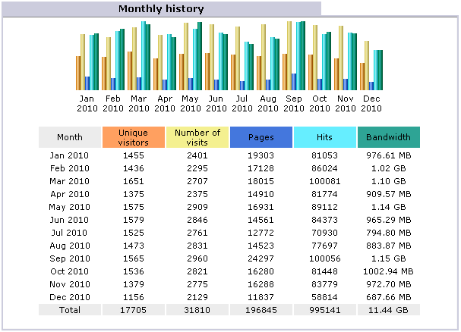Viewport: 461px width, 332px height.
Task: Click the yellow 'Number of visits' header
Action: tap(197, 137)
